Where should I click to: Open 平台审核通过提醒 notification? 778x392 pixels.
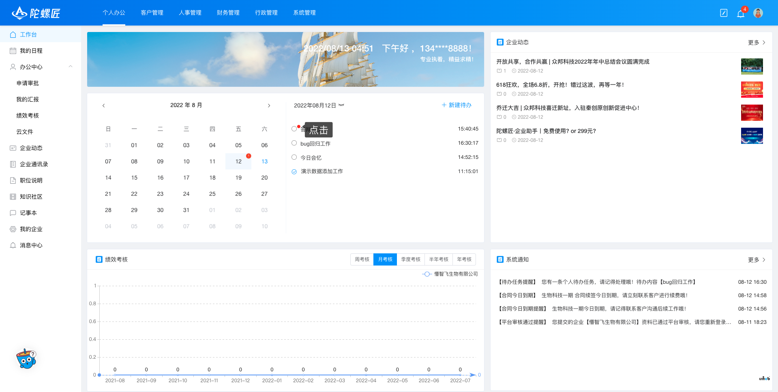[632, 322]
